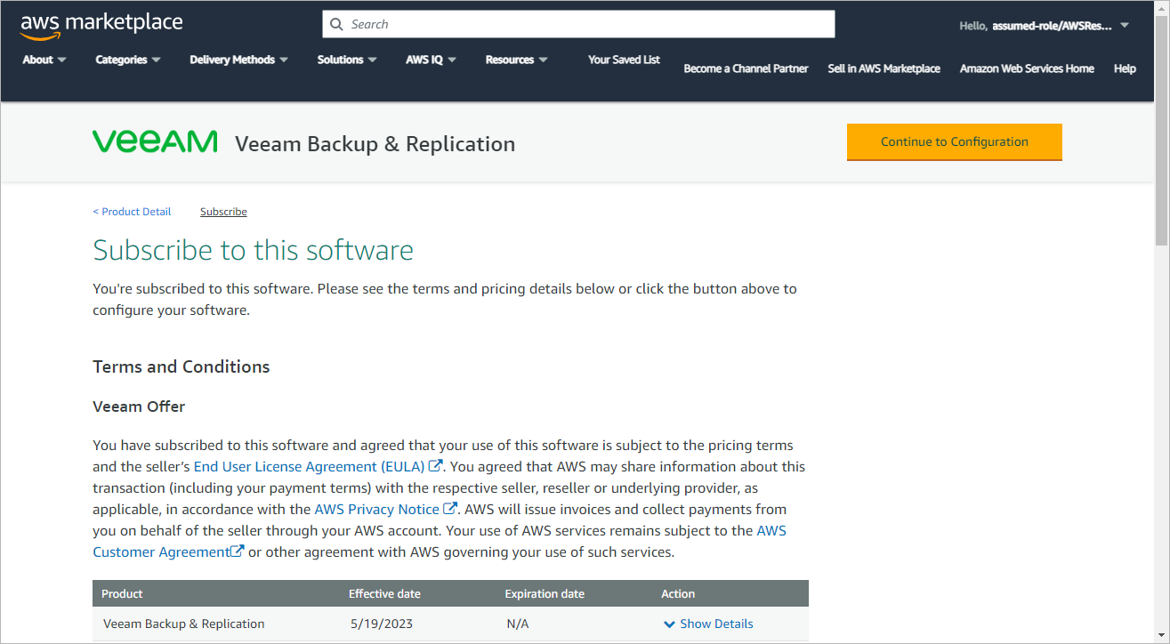Click the Veeam Offer heading
This screenshot has height=644, width=1170.
pyautogui.click(x=139, y=407)
